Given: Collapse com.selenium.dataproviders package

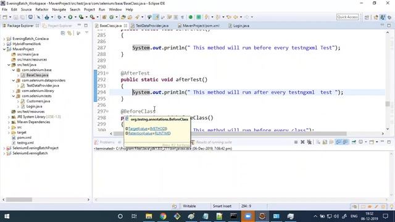Looking at the screenshot, I should 14,80.
